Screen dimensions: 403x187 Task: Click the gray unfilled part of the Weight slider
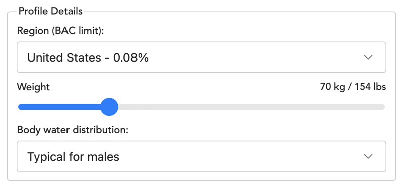pyautogui.click(x=251, y=107)
